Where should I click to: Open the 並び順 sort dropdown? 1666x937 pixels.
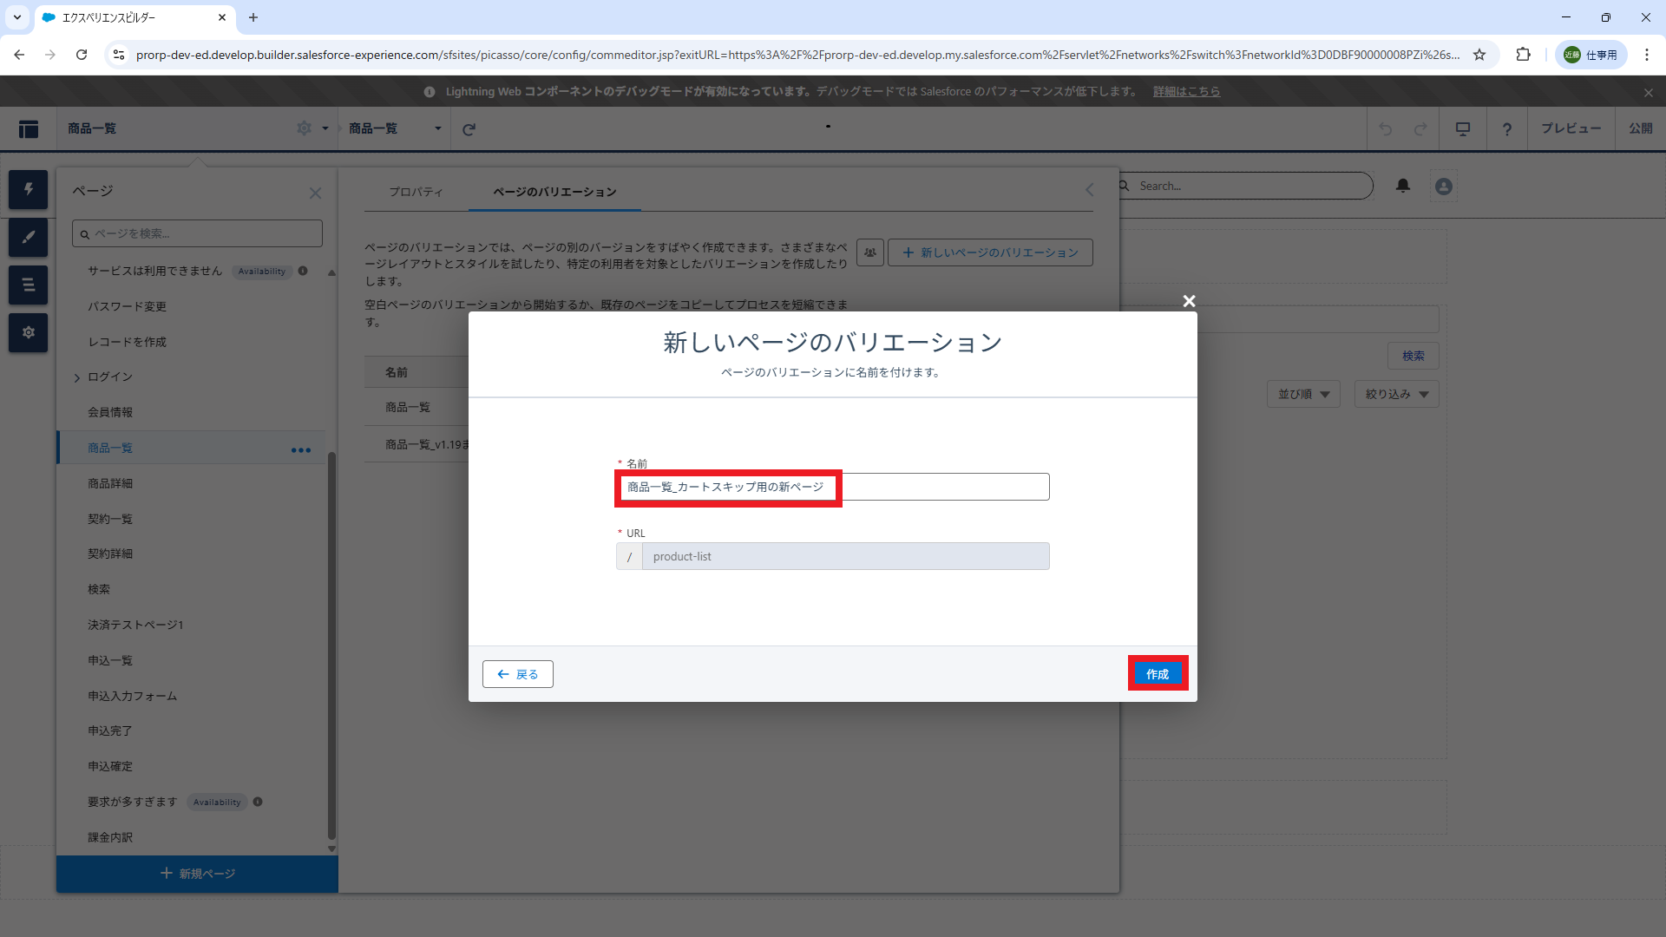click(x=1303, y=394)
